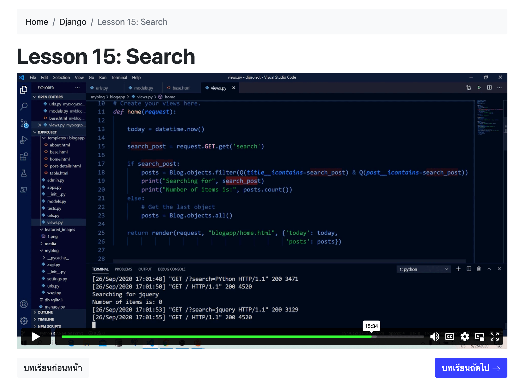Play the lesson video
The image size is (529, 387).
pyautogui.click(x=36, y=337)
